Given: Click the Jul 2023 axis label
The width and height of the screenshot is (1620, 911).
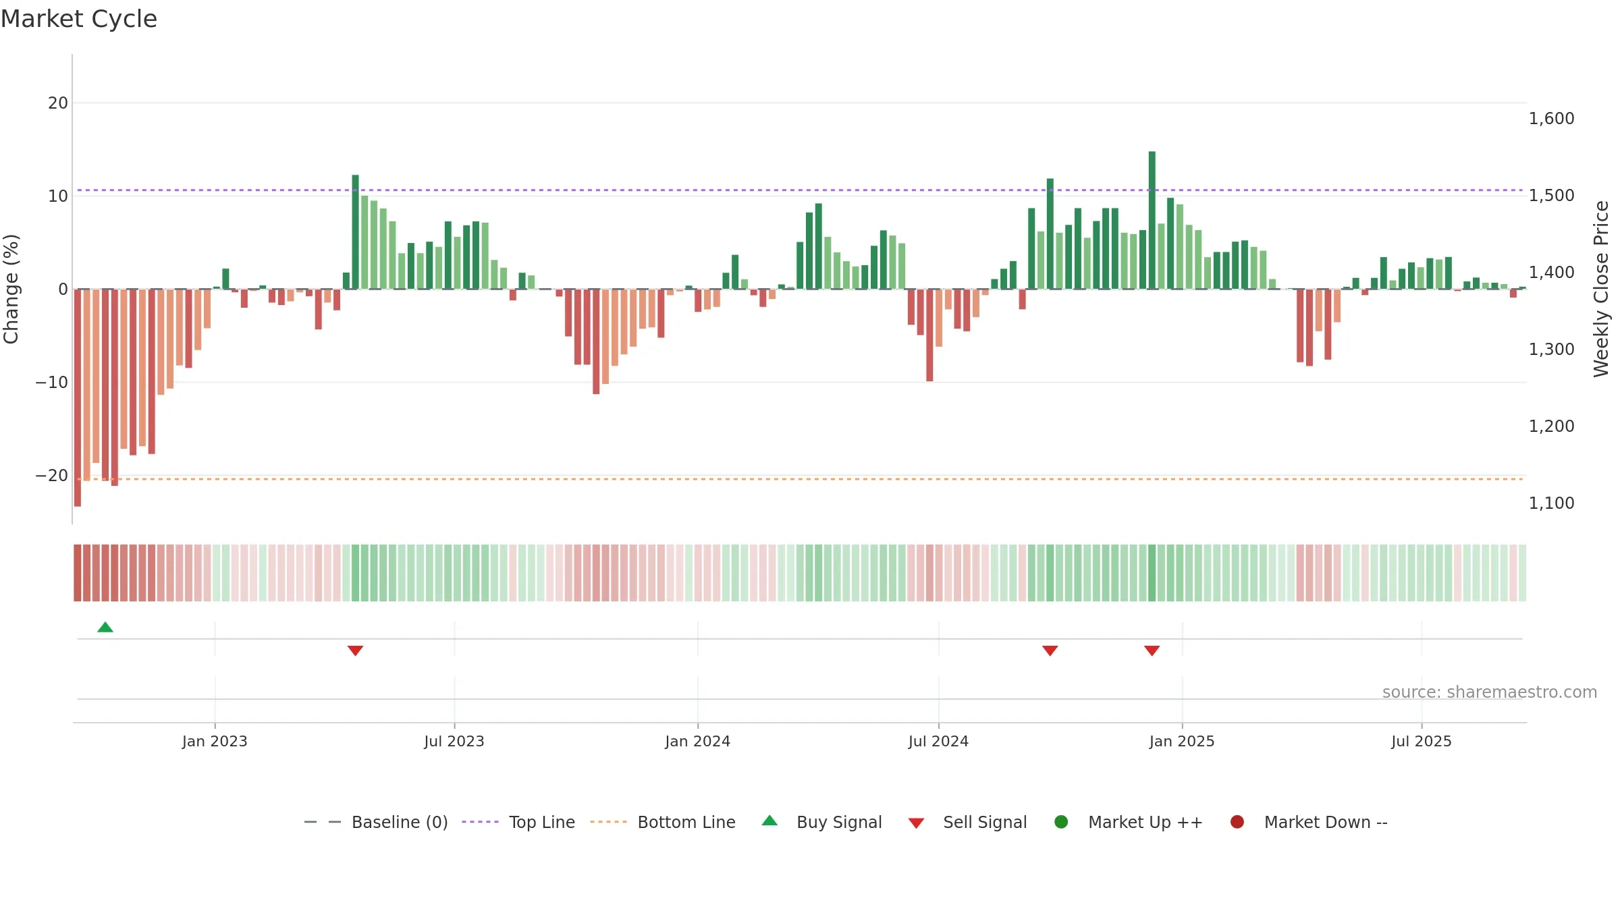Looking at the screenshot, I should (454, 741).
